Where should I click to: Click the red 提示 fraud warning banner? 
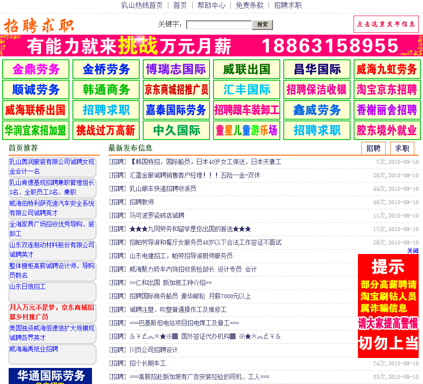[388, 306]
